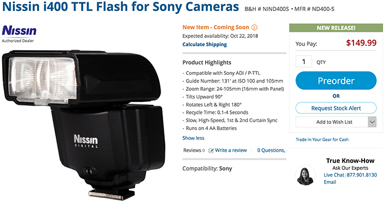Click the expert's portrait photo
Screen dimensions: 386x203
click(305, 175)
